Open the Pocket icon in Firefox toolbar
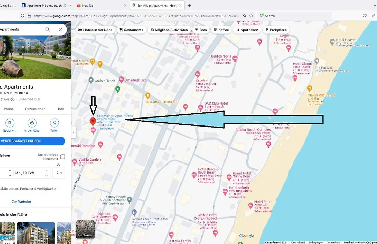The image size is (377, 244). tap(364, 16)
